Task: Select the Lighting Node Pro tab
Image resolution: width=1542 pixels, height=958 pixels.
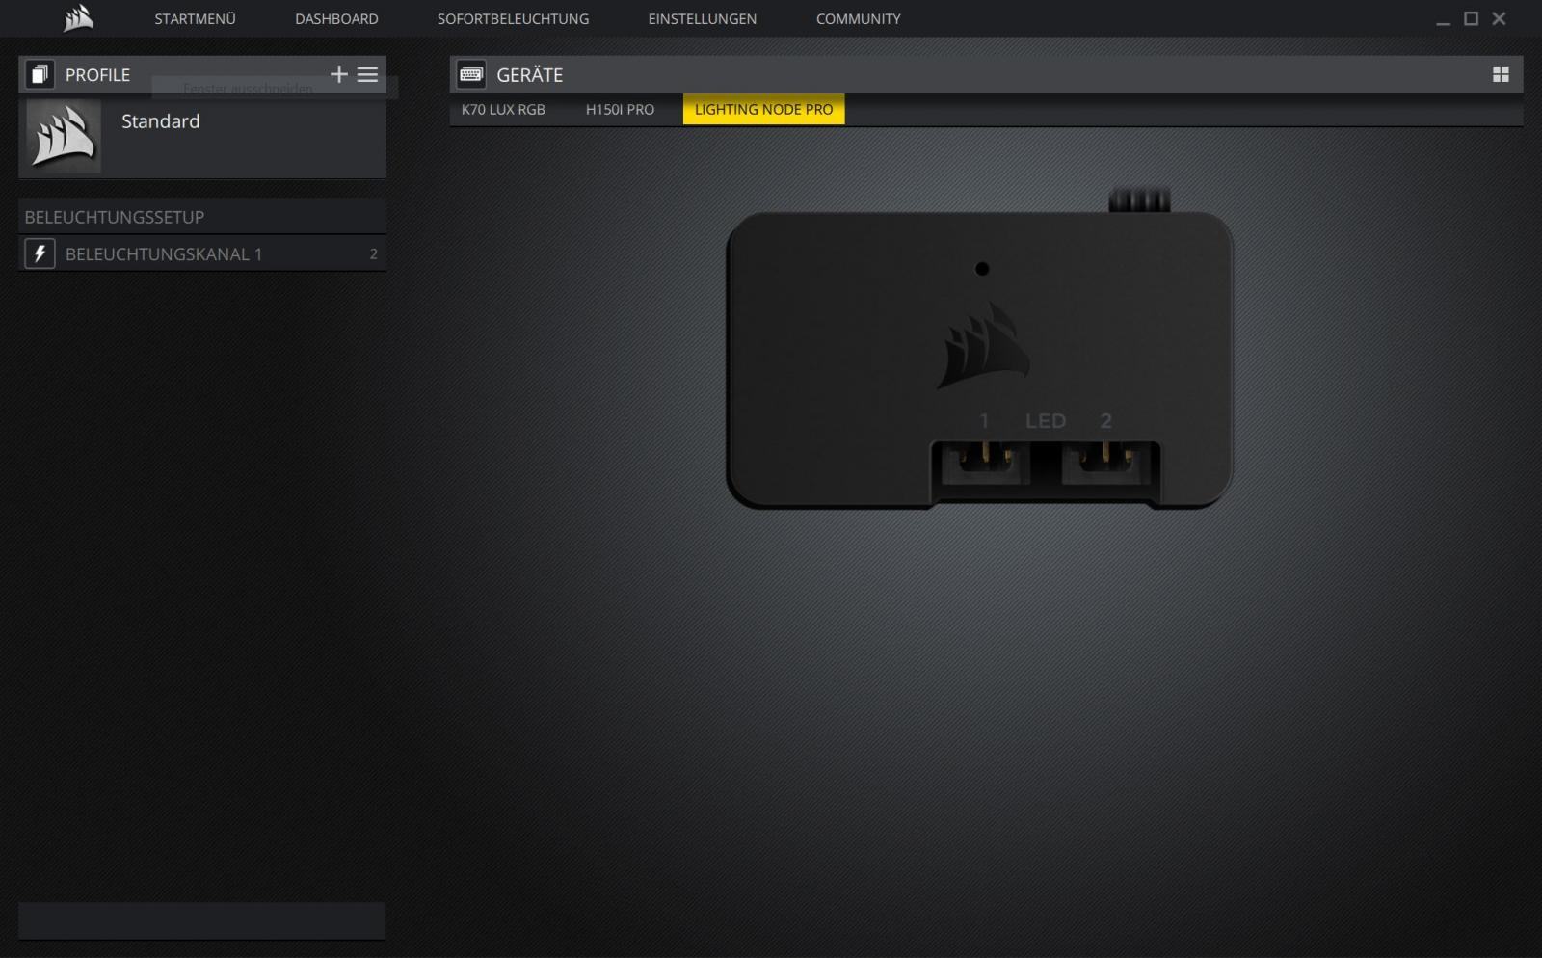Action: (x=763, y=109)
